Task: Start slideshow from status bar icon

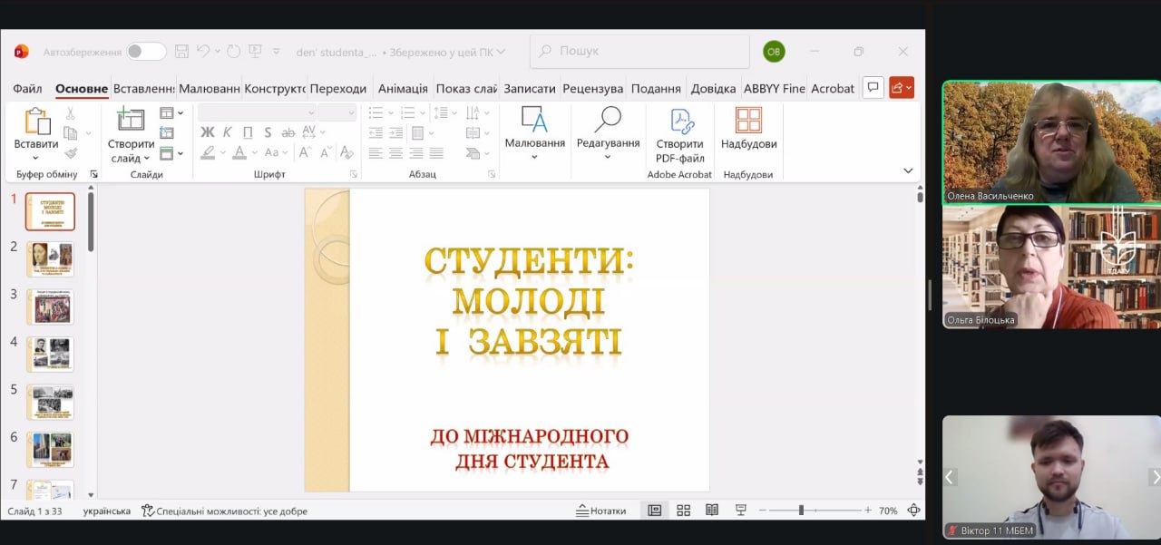Action: click(740, 511)
